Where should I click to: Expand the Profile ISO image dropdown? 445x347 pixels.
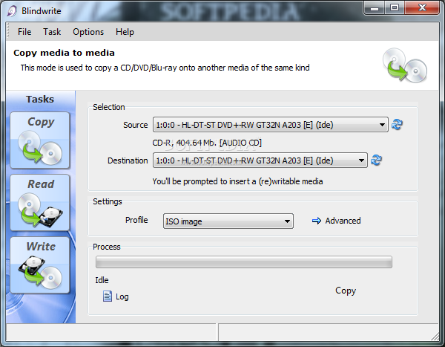[228, 221]
